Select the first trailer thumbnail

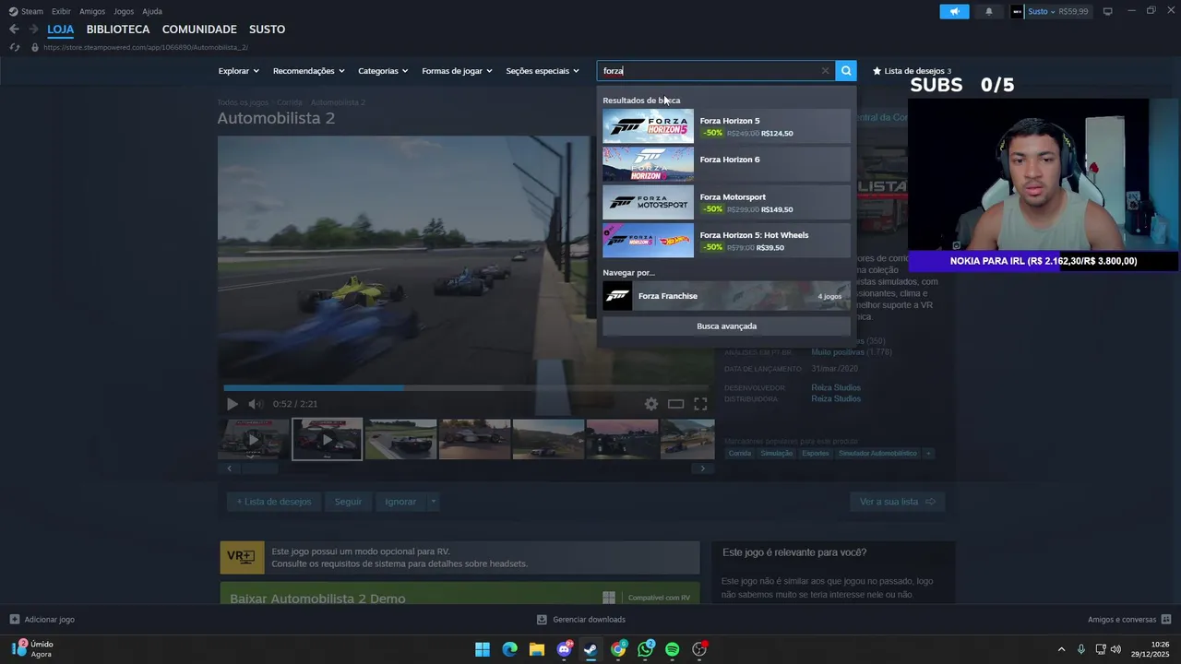(x=254, y=439)
